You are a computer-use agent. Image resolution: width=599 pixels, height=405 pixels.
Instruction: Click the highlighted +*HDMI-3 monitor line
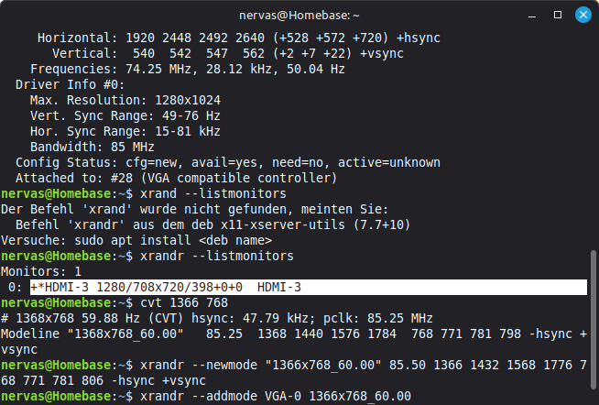[165, 288]
